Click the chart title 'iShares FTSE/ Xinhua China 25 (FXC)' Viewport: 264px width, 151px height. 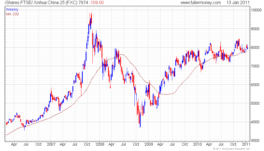point(41,3)
